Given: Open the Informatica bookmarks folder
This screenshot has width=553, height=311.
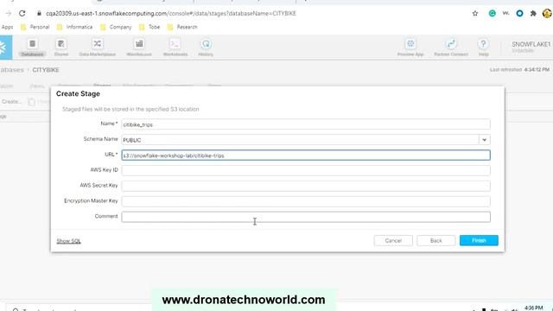Looking at the screenshot, I should [x=75, y=27].
